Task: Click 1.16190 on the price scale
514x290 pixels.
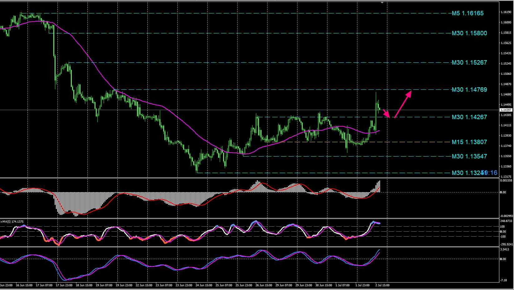Action: (x=506, y=12)
